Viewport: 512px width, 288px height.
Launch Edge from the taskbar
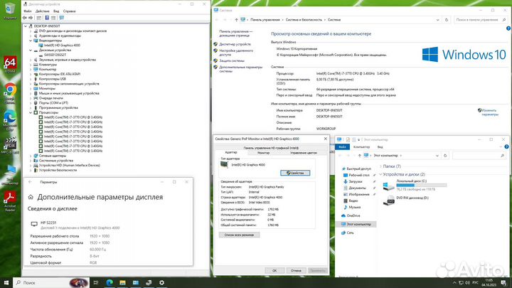[110, 282]
